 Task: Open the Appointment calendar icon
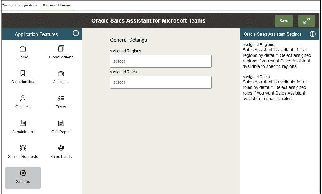coord(23,123)
